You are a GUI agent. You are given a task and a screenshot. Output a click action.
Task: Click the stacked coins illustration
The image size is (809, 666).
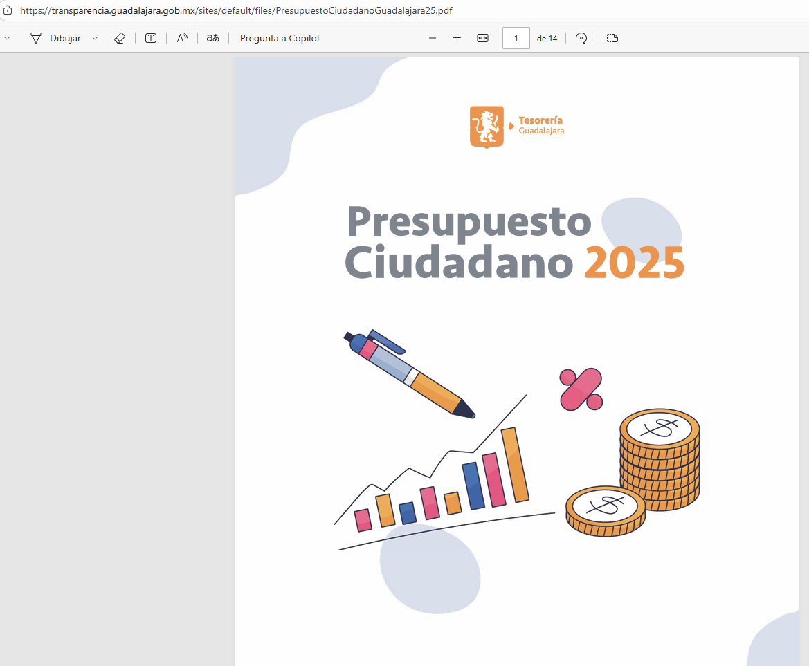pos(659,459)
